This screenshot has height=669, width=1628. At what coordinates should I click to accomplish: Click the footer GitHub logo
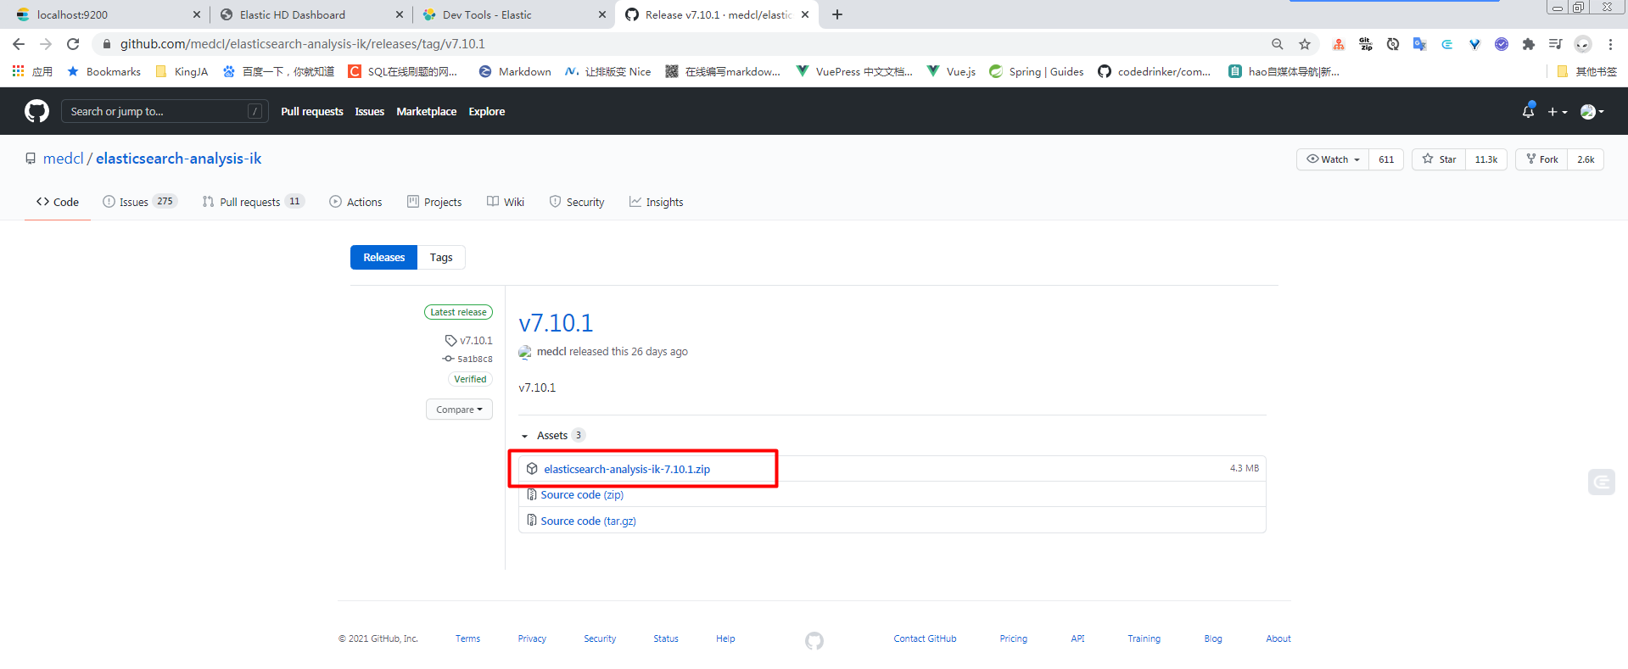814,640
